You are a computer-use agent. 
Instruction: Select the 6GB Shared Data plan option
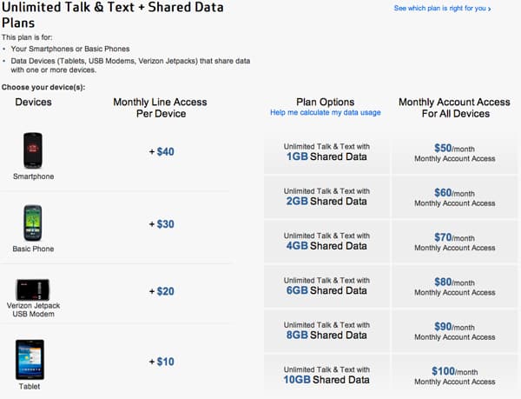(x=326, y=286)
